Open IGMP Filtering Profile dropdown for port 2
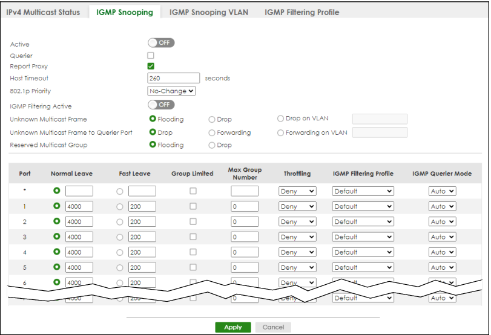The image size is (491, 335). pos(363,222)
